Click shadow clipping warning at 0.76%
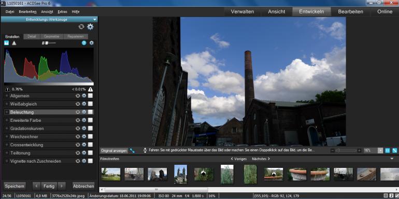Viewport: 399px width, 199px height. [x=7, y=89]
